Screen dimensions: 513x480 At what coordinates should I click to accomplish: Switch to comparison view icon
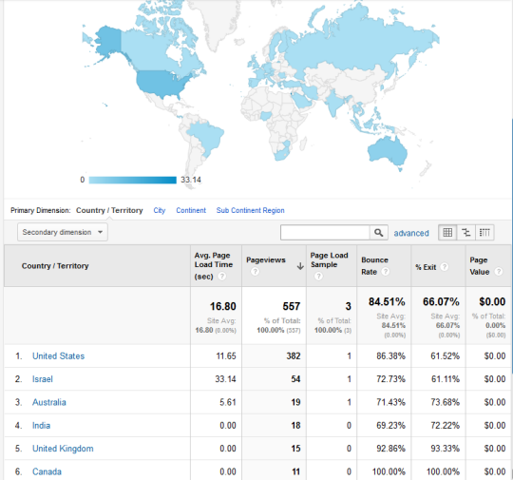coord(466,233)
